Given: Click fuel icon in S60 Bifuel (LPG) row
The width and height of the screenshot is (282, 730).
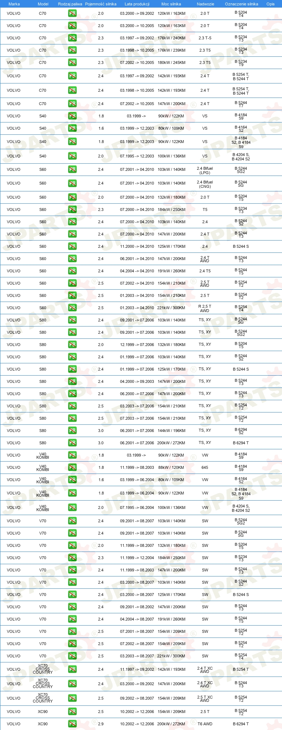Looking at the screenshot, I should coord(72,169).
